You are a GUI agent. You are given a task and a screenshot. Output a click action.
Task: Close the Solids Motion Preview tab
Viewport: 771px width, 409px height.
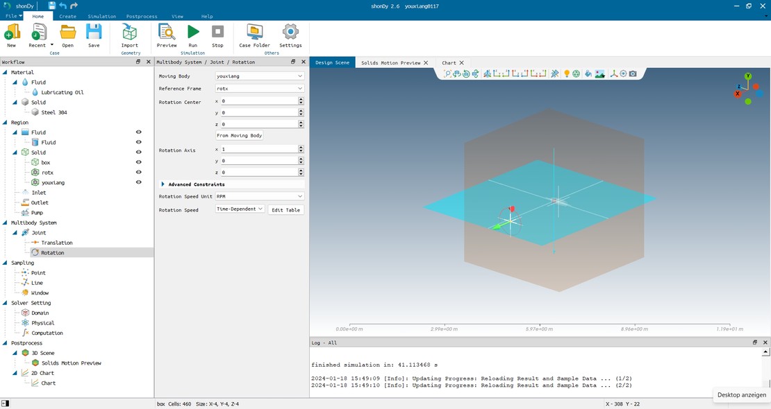426,63
